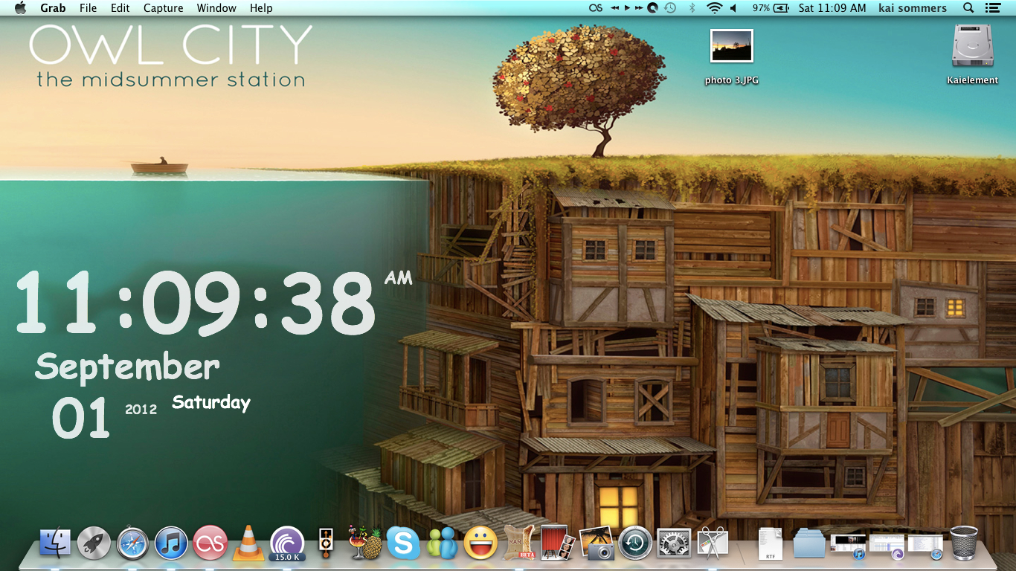Launch HandBrake cocktail and pineapple icon

click(364, 543)
